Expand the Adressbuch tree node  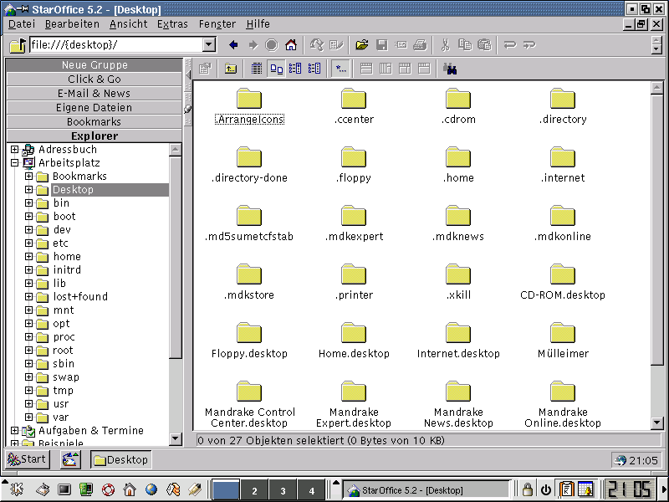[14, 150]
